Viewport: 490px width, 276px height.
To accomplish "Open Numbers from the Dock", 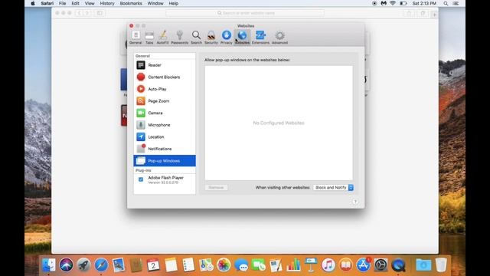I will [293, 265].
